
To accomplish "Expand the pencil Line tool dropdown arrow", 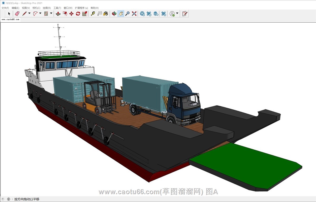I will tap(29, 13).
